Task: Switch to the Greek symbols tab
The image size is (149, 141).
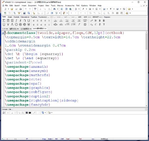Action: [10, 17]
